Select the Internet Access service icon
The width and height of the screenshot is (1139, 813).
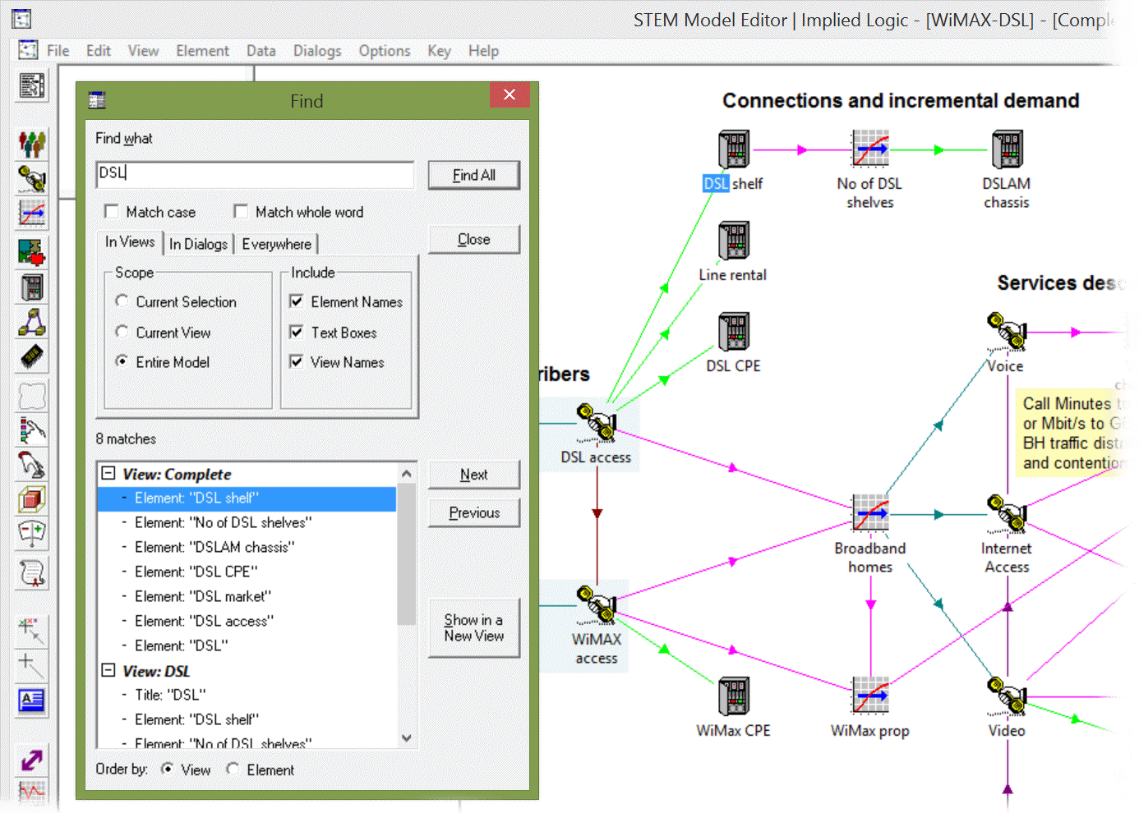1008,514
